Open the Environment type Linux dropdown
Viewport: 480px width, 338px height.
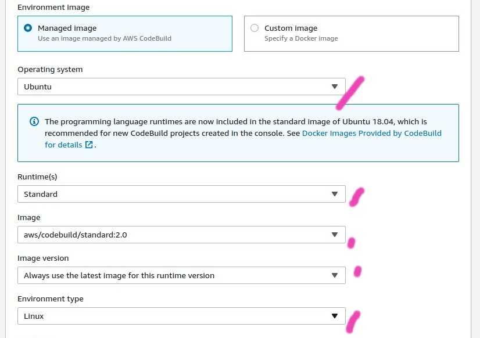(x=181, y=316)
